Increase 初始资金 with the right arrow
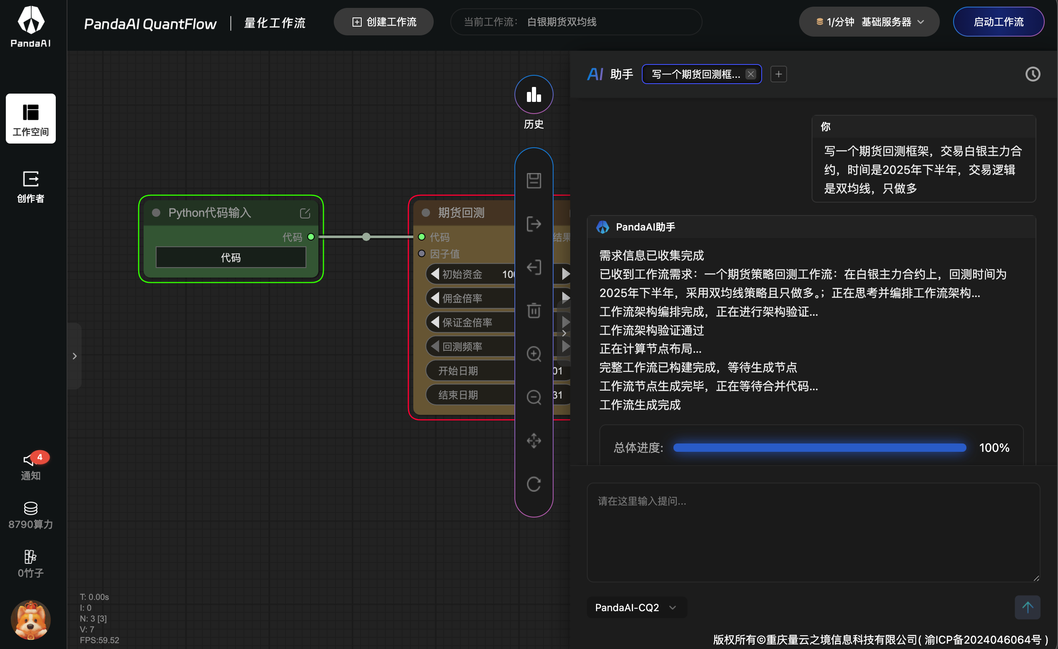This screenshot has width=1058, height=649. [566, 274]
